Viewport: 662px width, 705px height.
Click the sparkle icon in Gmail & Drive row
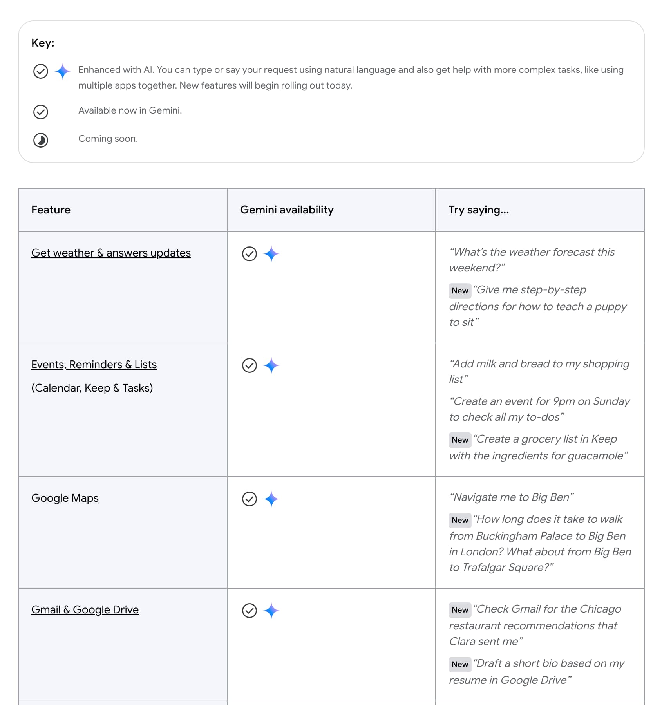click(271, 611)
